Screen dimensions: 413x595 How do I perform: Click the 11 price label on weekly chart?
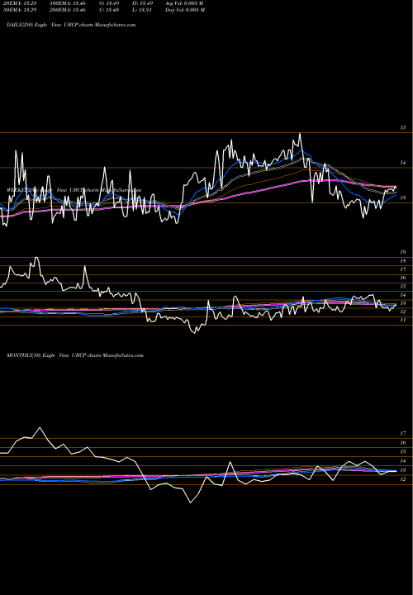coord(403,321)
